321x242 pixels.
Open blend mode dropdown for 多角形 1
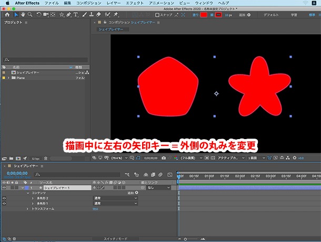point(115,204)
